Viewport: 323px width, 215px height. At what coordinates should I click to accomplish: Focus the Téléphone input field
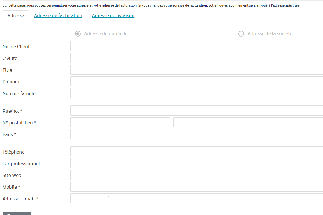tap(197, 152)
